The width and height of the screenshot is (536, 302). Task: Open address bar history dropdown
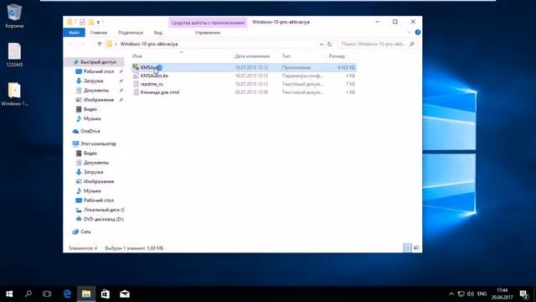coord(322,44)
